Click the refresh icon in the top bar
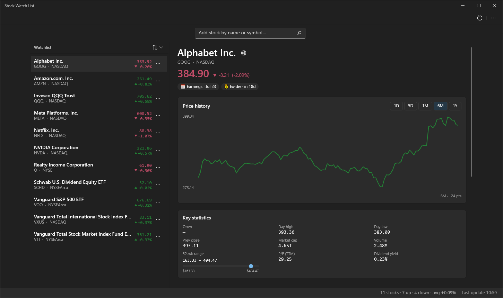Image resolution: width=503 pixels, height=298 pixels. point(480,18)
